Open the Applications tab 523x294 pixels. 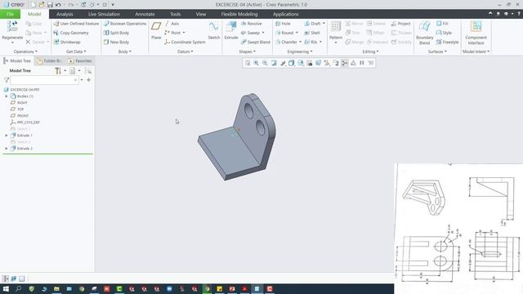point(285,14)
